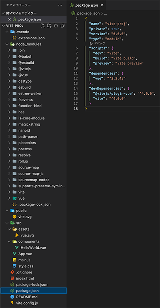Collapse the node_modules folder chevron
This screenshot has height=308, width=160.
click(x=7, y=44)
